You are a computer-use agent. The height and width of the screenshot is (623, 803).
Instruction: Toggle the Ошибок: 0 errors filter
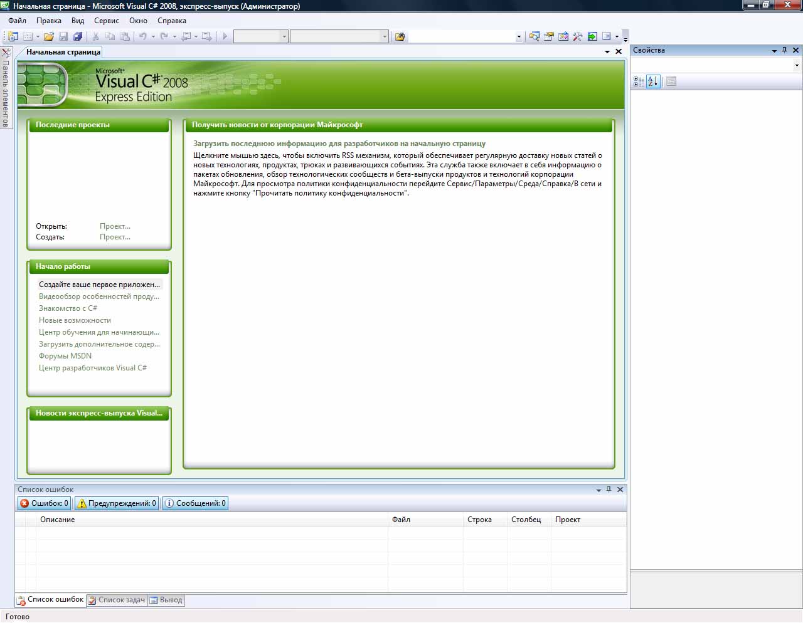tap(44, 503)
